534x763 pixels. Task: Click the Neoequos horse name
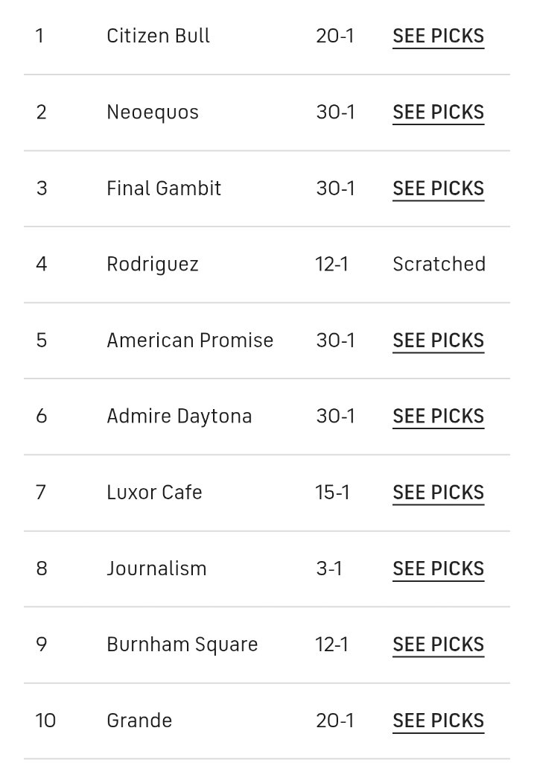pyautogui.click(x=153, y=112)
